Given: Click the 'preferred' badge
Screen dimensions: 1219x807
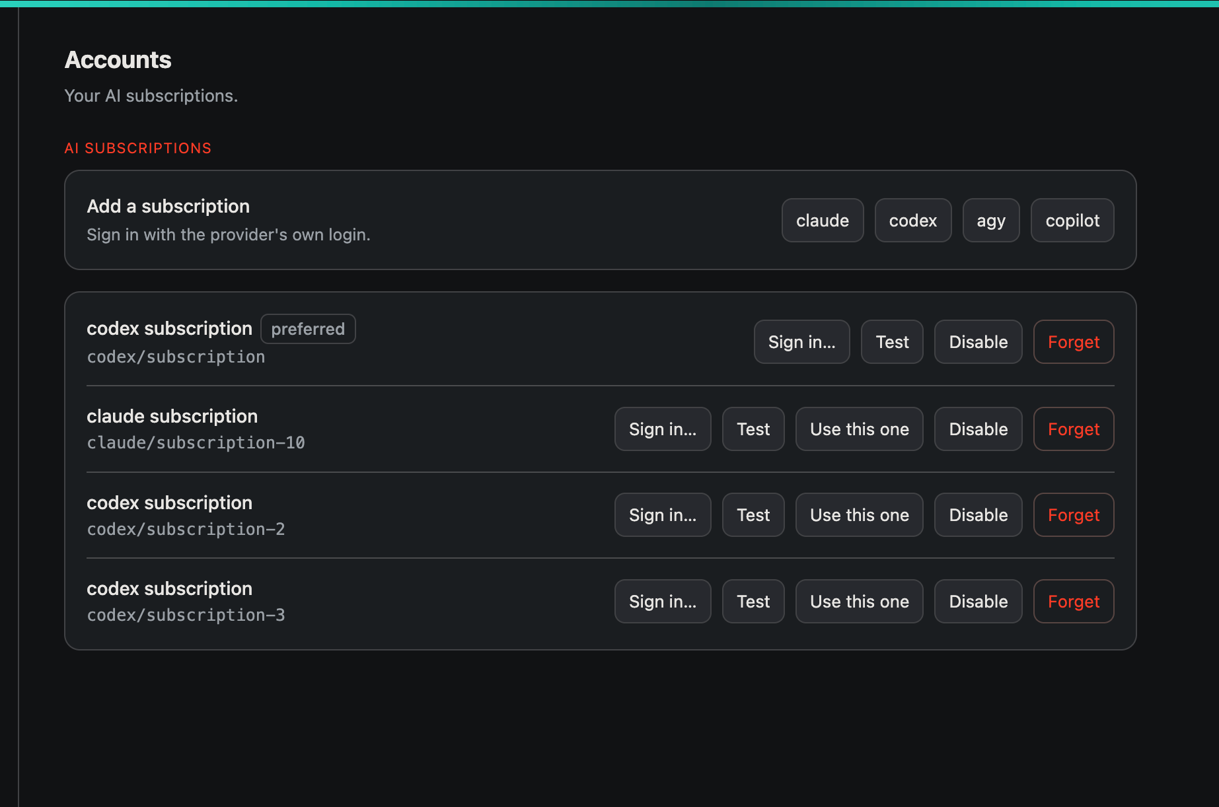Looking at the screenshot, I should click(308, 329).
